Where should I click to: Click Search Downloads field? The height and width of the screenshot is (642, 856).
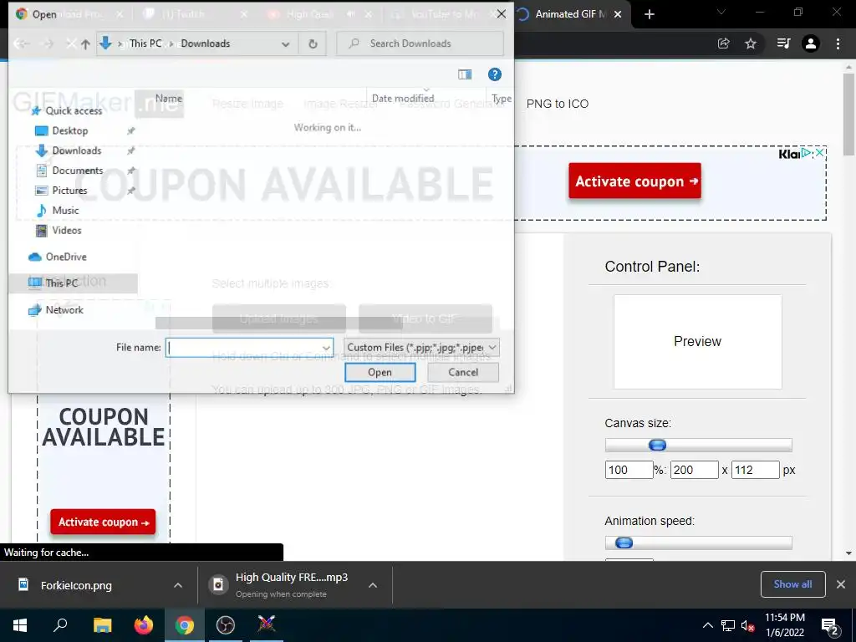(420, 43)
